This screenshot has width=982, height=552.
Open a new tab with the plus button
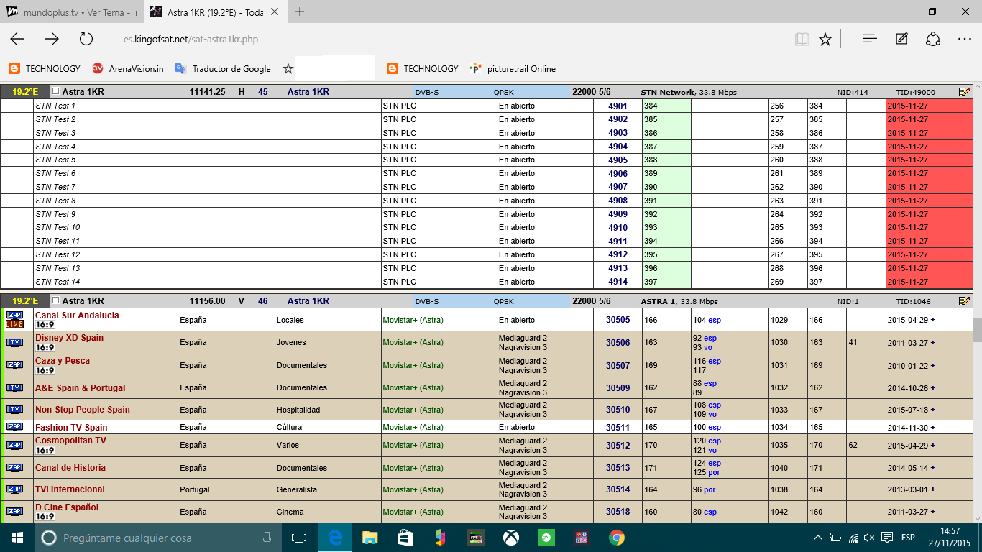(300, 11)
